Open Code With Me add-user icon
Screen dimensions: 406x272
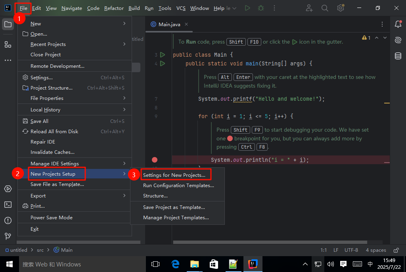[x=309, y=8]
